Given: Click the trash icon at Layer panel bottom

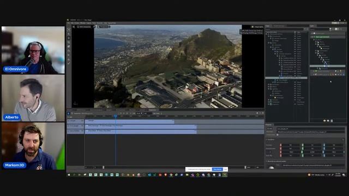Looking at the screenshot, I should (332, 121).
